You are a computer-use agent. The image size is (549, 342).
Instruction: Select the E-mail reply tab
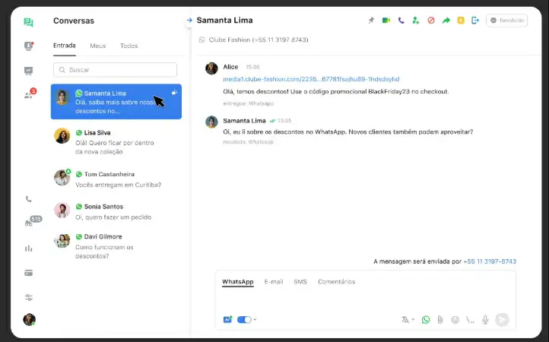[274, 282]
